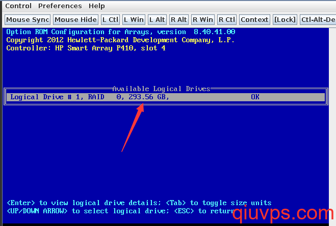
Task: Toggle the R Ctl key button
Action: click(x=227, y=20)
